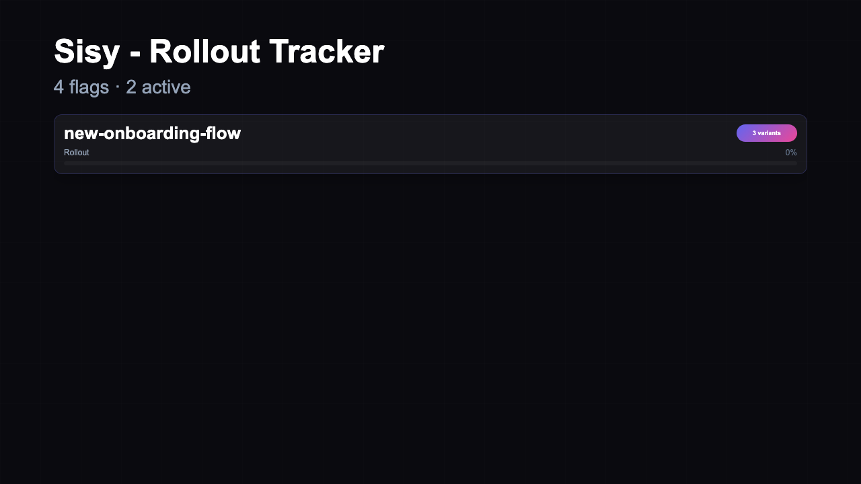Select the flag name new-onboarding-flow
The height and width of the screenshot is (484, 861).
pyautogui.click(x=152, y=133)
